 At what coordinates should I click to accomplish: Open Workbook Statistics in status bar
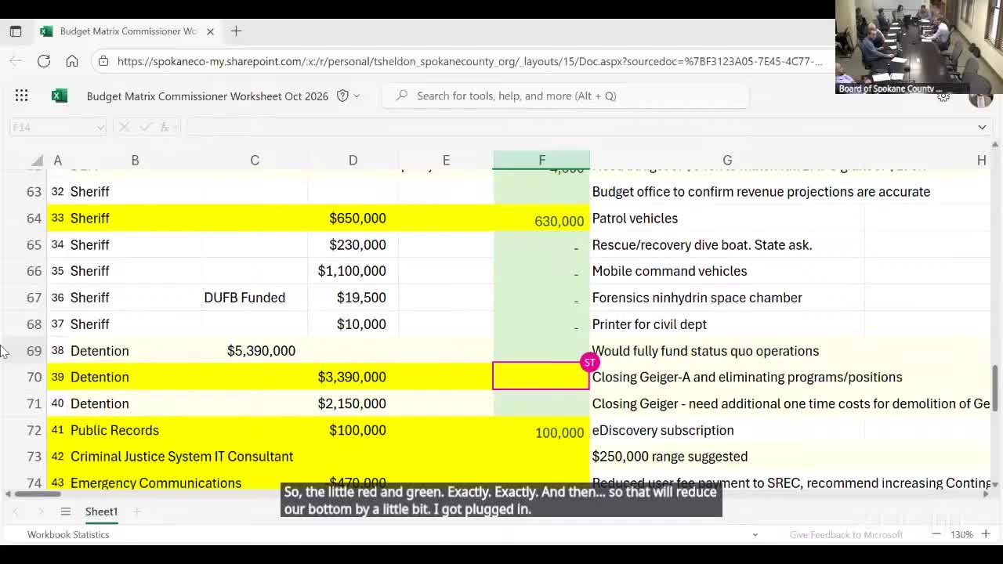tap(68, 534)
